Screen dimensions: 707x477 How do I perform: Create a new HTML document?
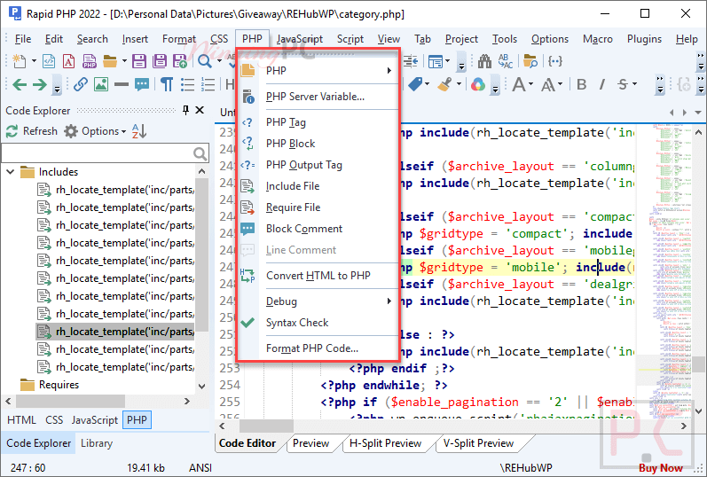tap(49, 61)
